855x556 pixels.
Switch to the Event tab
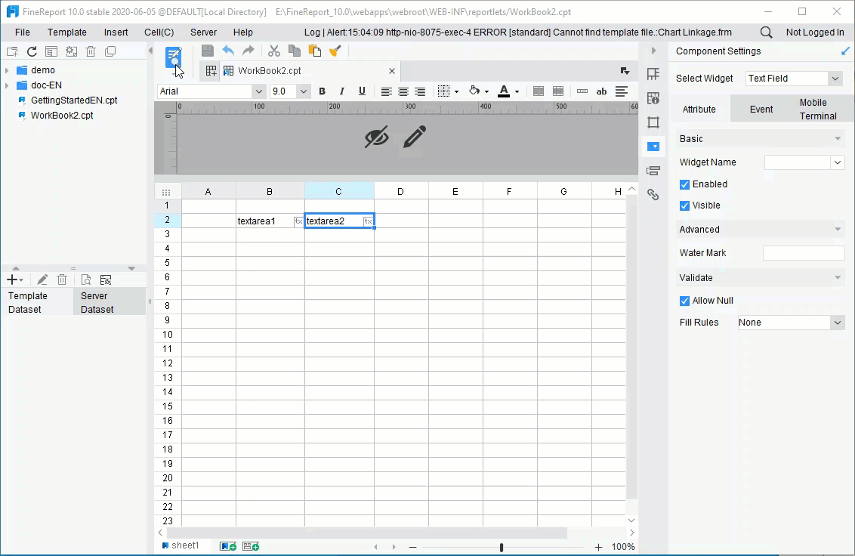click(x=761, y=109)
